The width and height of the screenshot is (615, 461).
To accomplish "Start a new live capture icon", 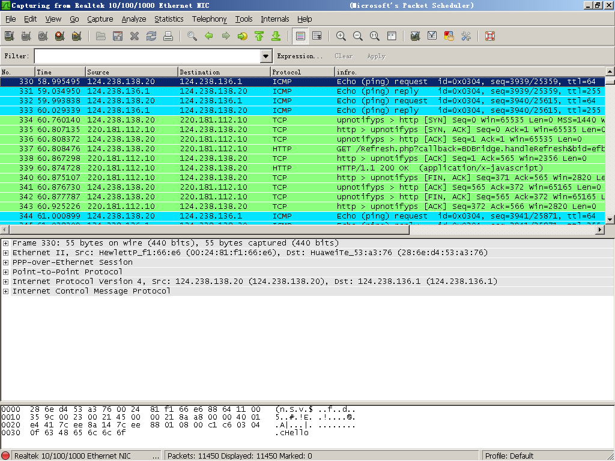I will [x=43, y=36].
